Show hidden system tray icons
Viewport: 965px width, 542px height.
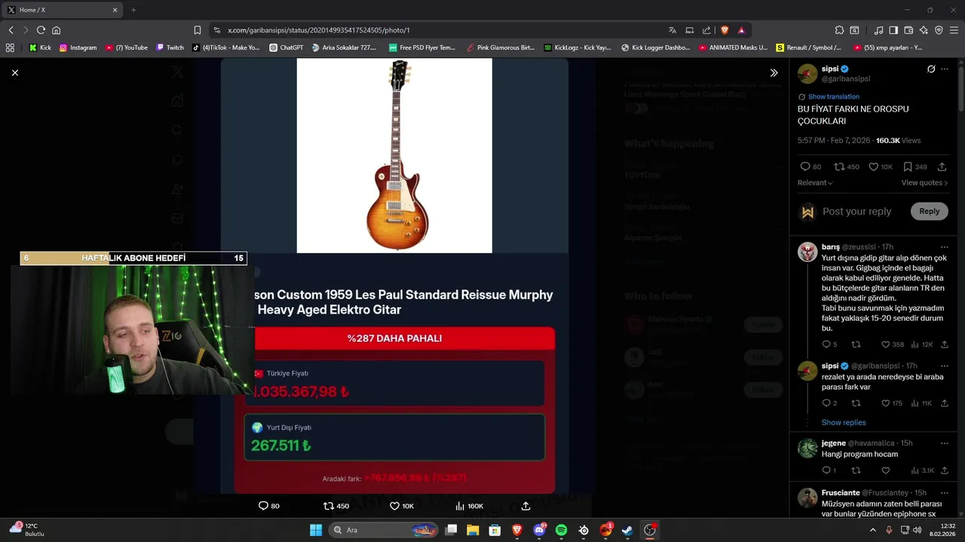coord(873,530)
